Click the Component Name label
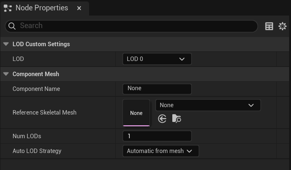 tap(36, 89)
